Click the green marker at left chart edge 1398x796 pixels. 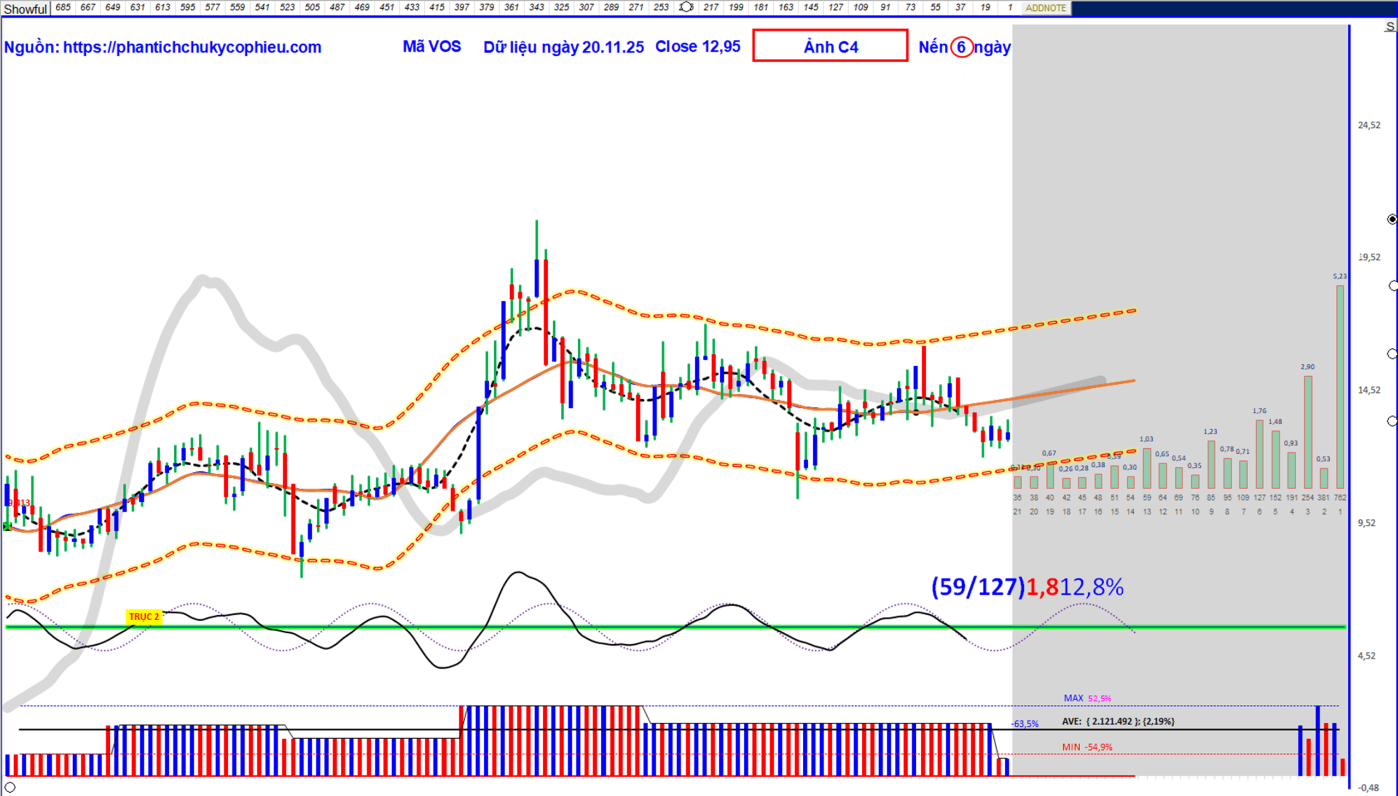(7, 526)
